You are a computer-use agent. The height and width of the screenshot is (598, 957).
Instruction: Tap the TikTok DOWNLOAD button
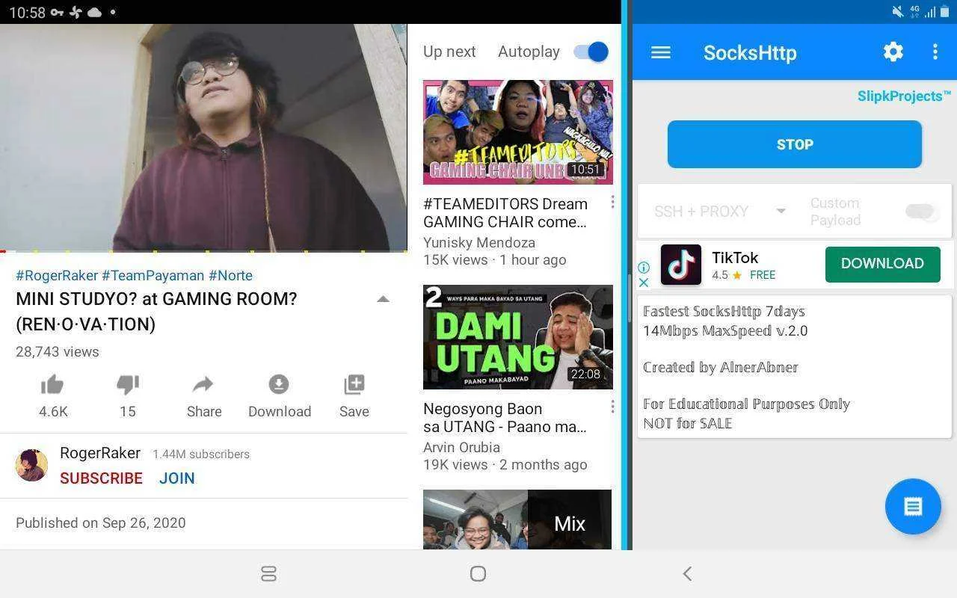pos(882,264)
